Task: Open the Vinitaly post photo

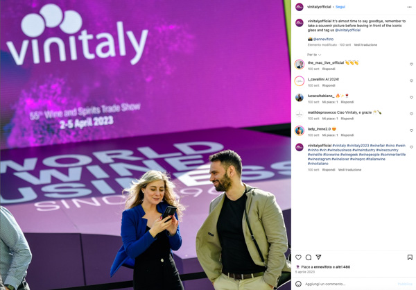Action: tap(146, 145)
